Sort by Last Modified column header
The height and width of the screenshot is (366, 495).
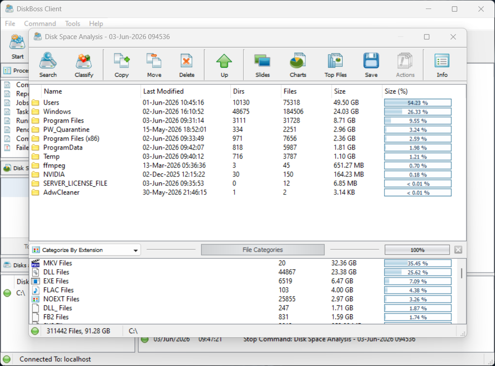tap(186, 92)
